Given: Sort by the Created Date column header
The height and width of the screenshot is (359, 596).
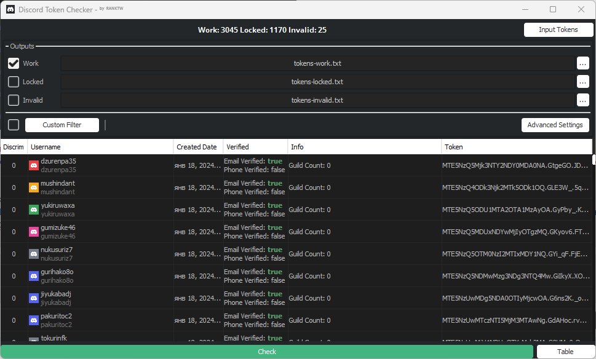Looking at the screenshot, I should coord(199,147).
